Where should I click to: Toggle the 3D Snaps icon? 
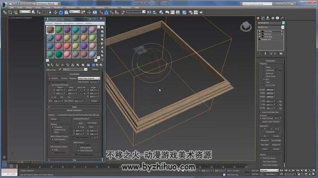point(101,12)
